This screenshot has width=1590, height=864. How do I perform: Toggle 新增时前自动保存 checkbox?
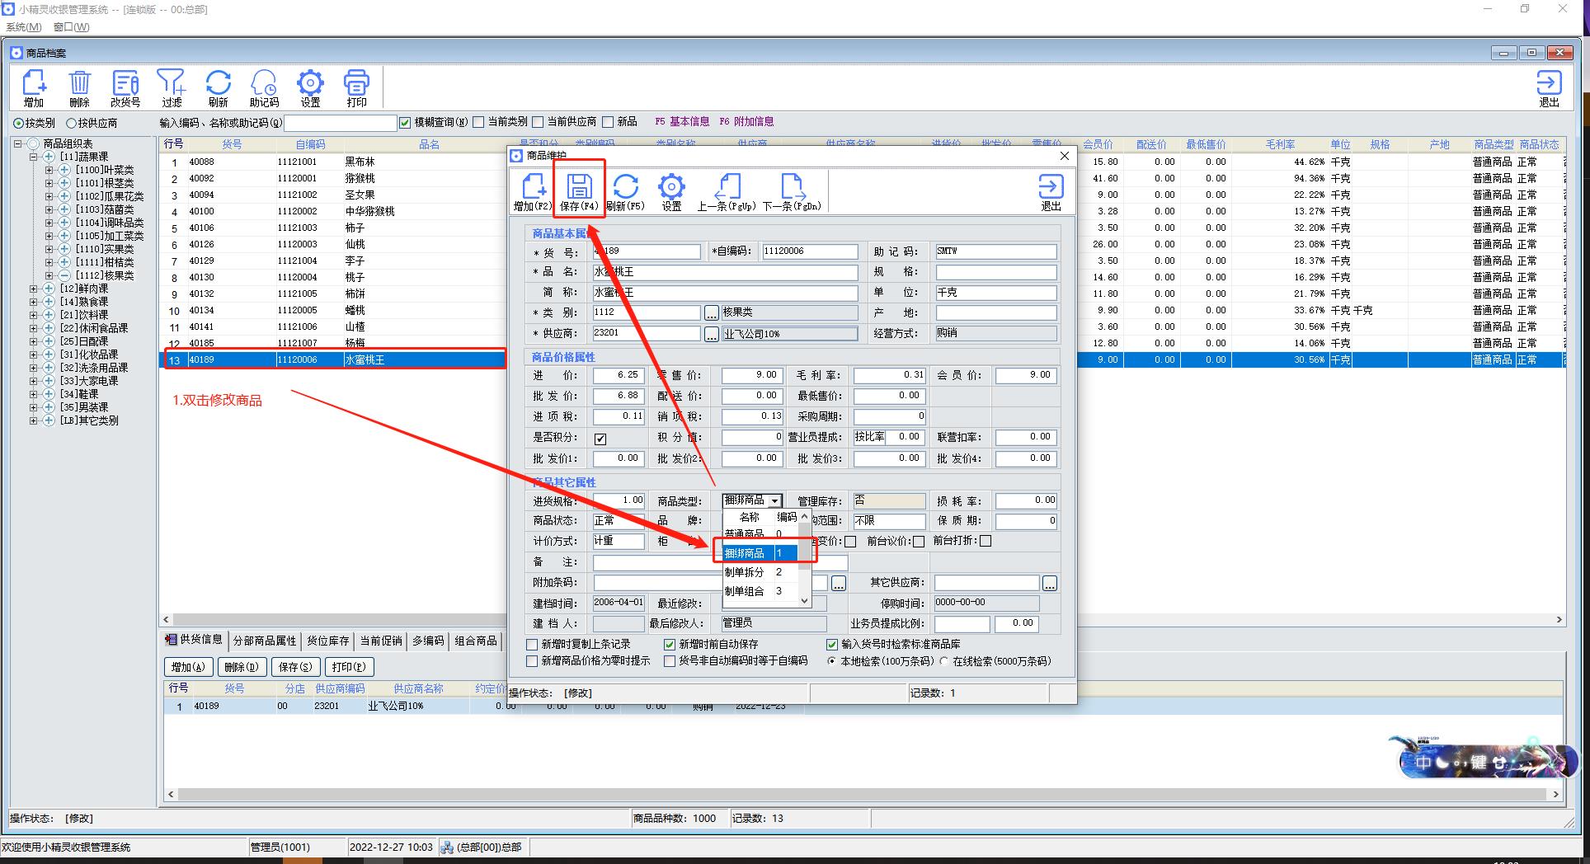pos(670,645)
